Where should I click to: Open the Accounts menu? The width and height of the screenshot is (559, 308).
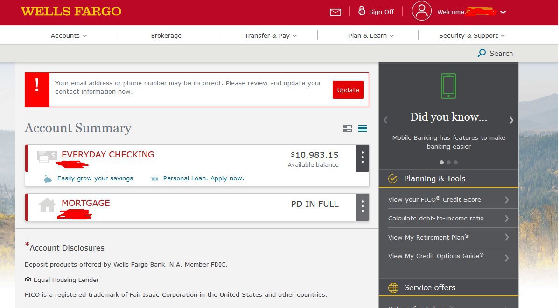[x=65, y=35]
